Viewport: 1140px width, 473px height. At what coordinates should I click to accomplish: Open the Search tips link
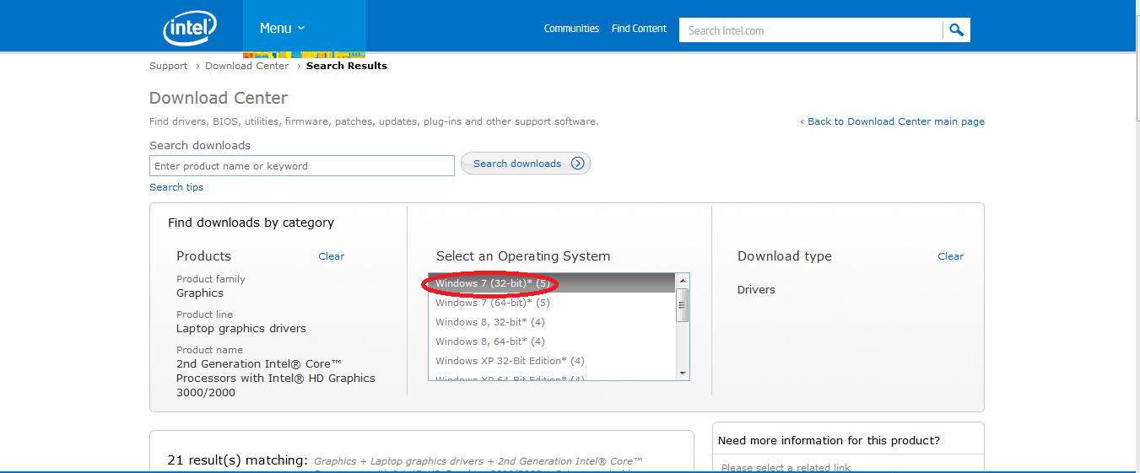coord(176,187)
